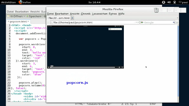
Task: Open the gedit Bearbeiten menu
Action: pos(22,12)
